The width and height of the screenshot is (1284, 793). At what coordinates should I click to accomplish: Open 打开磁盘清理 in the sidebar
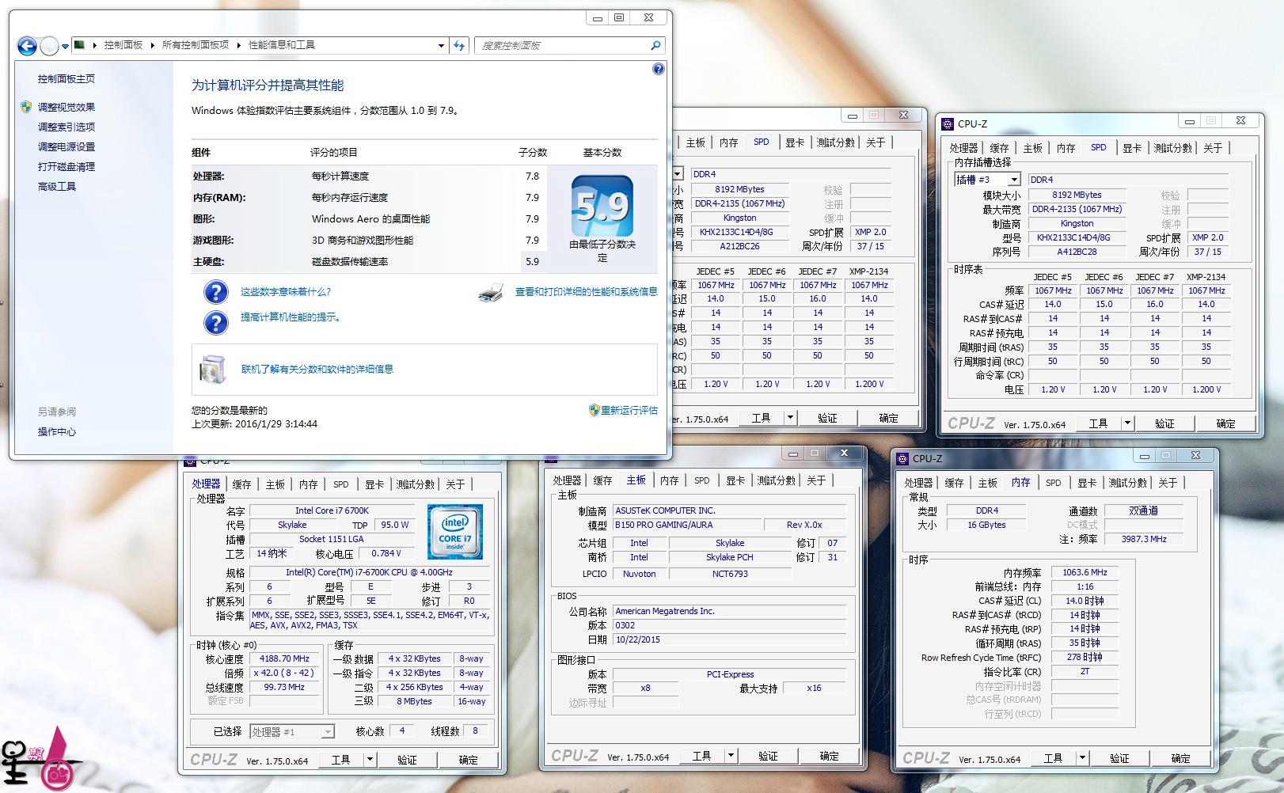point(66,167)
